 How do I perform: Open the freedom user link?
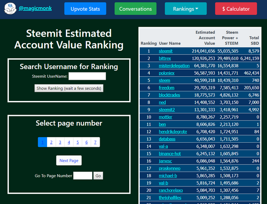pyautogui.click(x=166, y=88)
